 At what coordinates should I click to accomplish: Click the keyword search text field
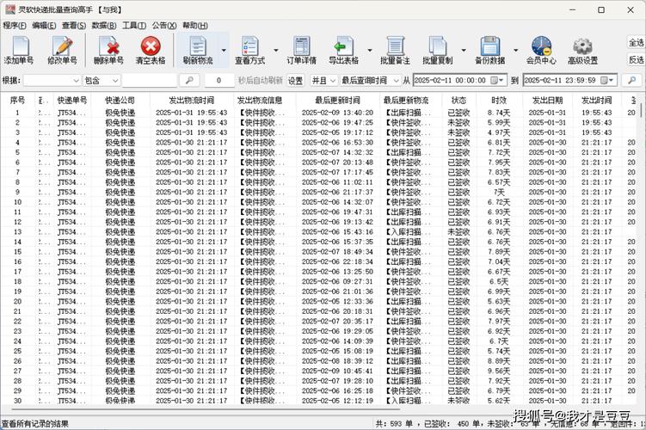click(148, 80)
